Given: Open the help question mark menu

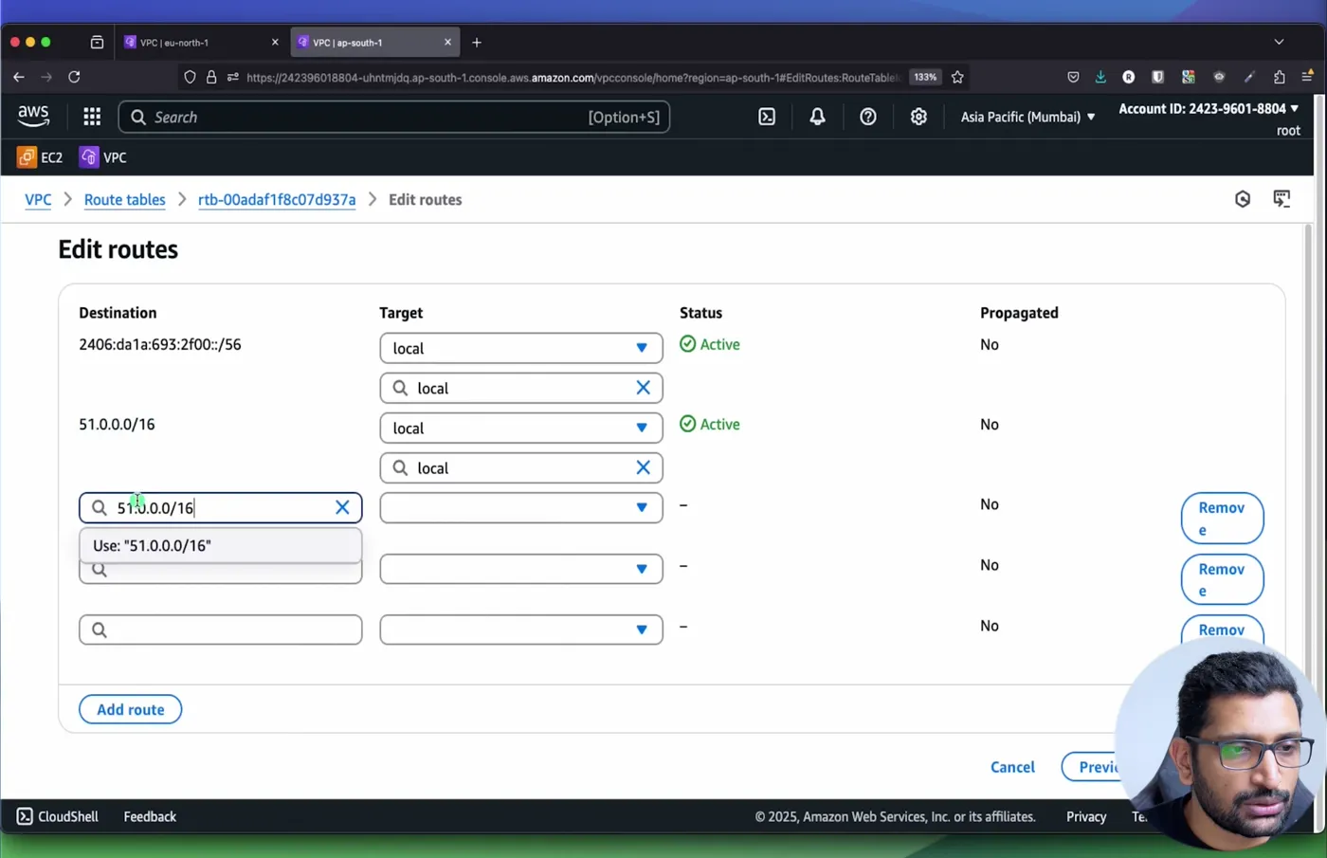Looking at the screenshot, I should click(x=867, y=117).
